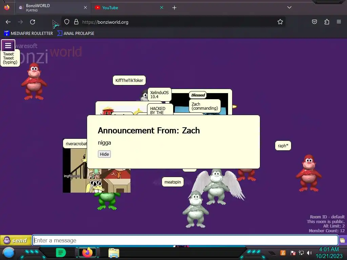This screenshot has height=260, width=347.
Task: Click the forward navigation arrow
Action: (x=20, y=22)
